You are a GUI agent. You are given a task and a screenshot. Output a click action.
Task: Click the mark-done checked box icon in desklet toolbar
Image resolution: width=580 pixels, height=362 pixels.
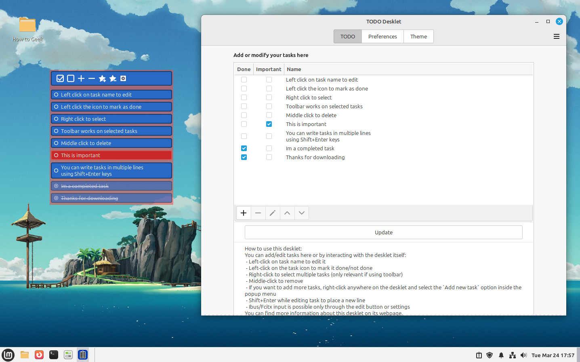click(x=60, y=78)
